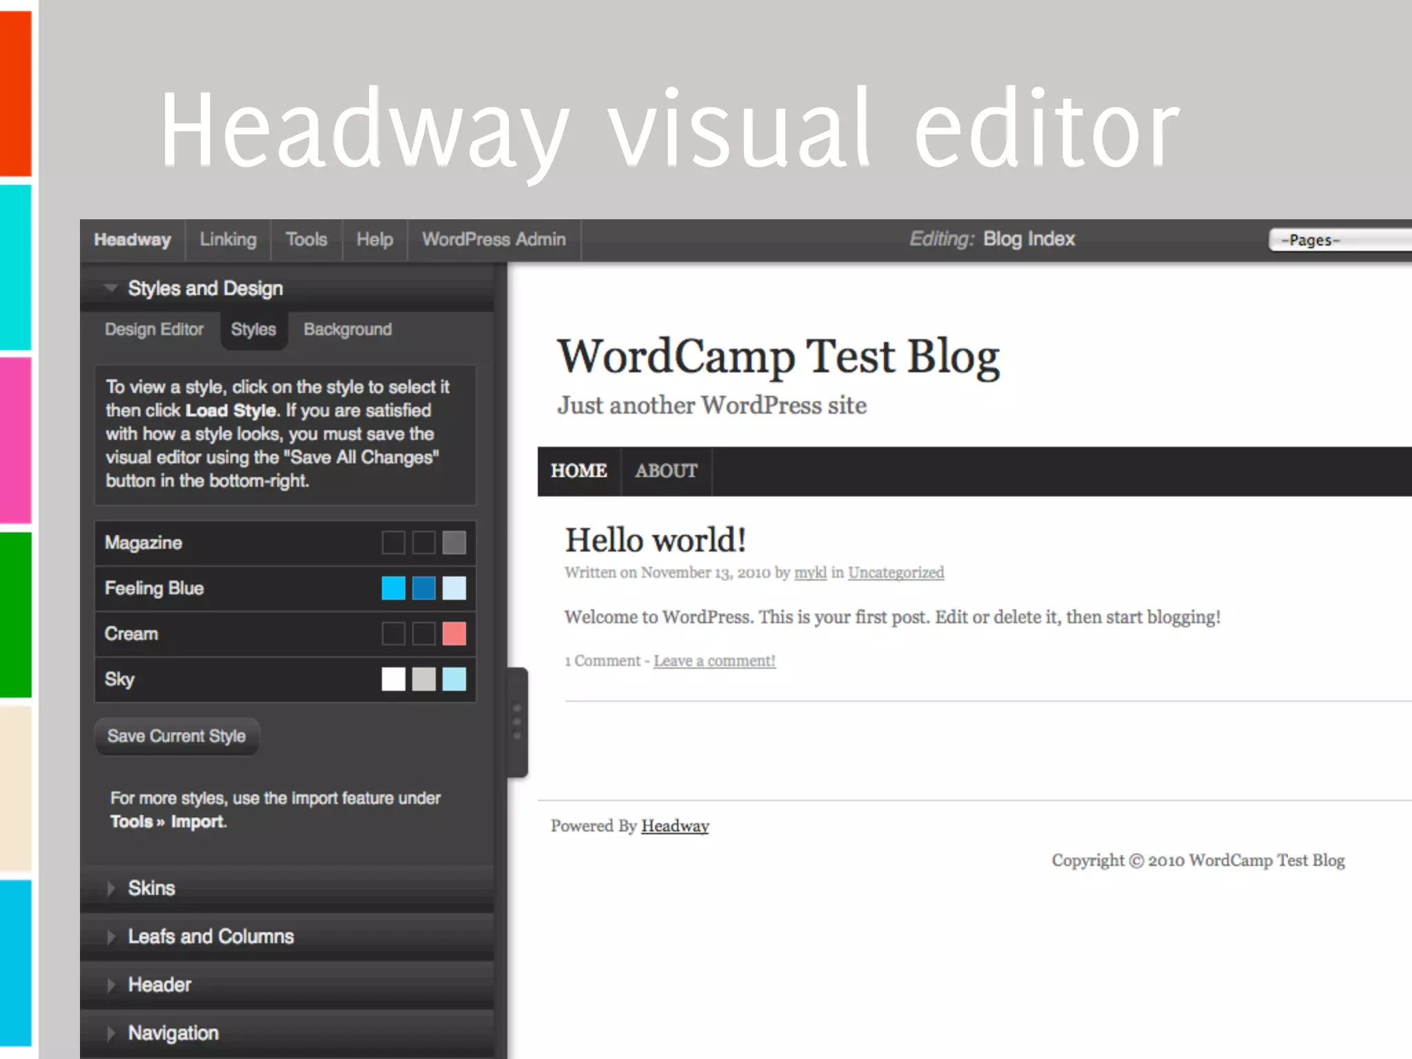Click Feeling Blue's medium blue swatch
This screenshot has height=1059, width=1412.
(x=424, y=589)
